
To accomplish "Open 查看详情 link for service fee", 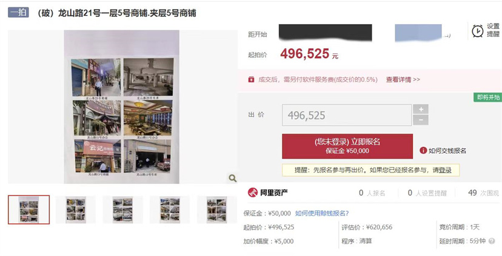I will (403, 79).
